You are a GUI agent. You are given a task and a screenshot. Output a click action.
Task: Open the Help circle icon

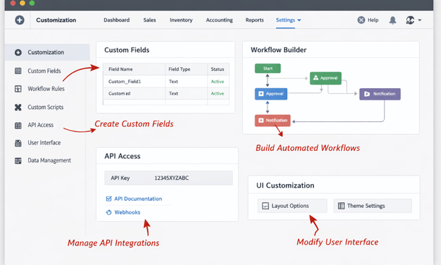(x=361, y=20)
